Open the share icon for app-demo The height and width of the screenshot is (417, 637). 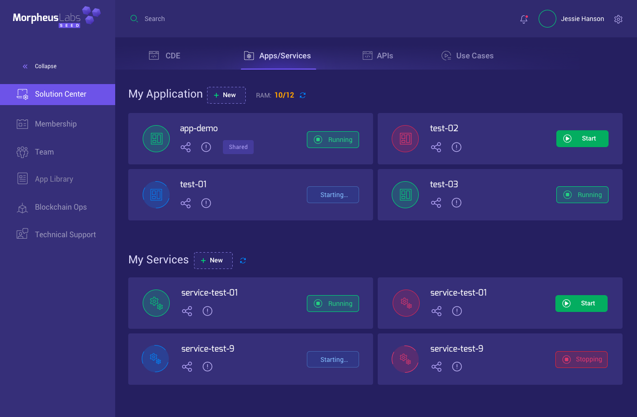tap(186, 147)
